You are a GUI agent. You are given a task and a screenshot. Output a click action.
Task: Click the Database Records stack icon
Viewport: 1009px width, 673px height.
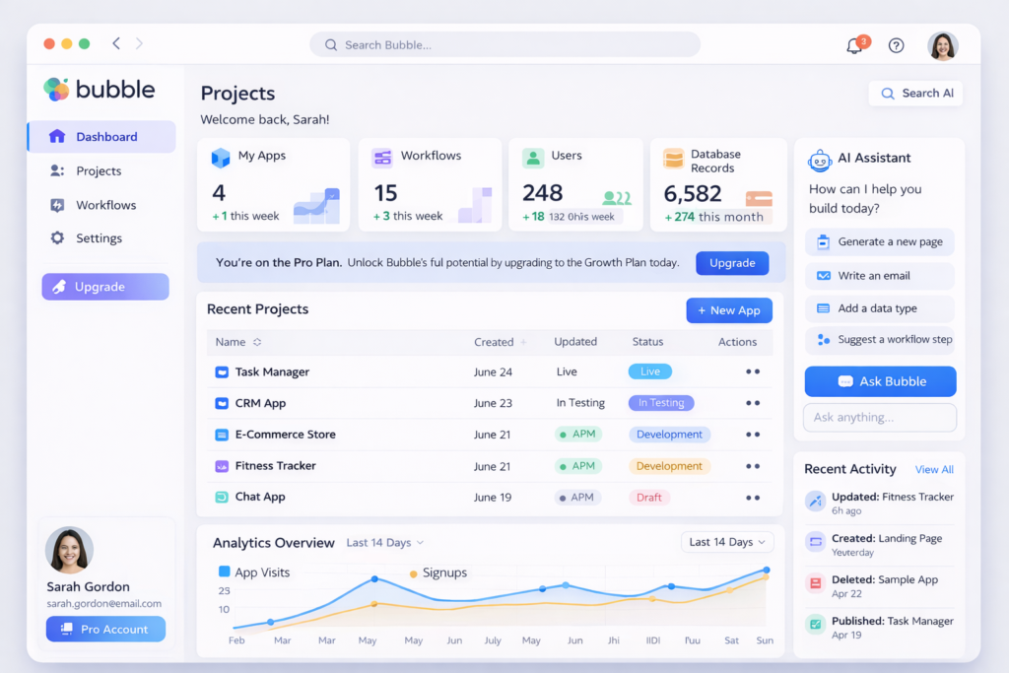673,159
